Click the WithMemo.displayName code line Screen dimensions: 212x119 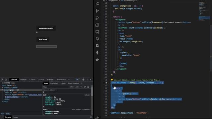click(x=130, y=113)
